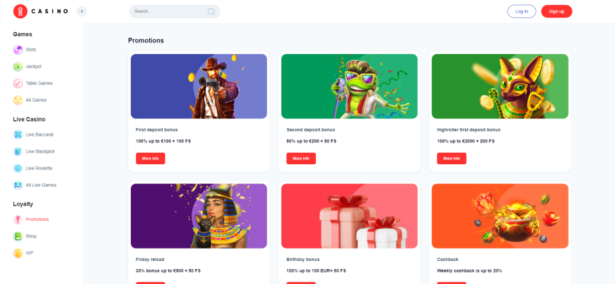Open the All Live Games menu entry
The width and height of the screenshot is (615, 284).
(x=41, y=185)
